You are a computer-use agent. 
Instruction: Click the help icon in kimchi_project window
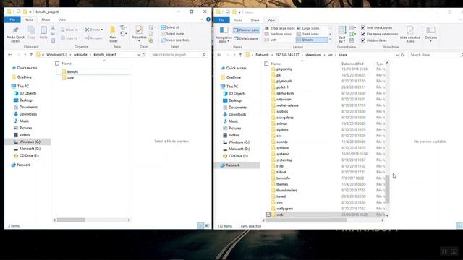(208, 19)
